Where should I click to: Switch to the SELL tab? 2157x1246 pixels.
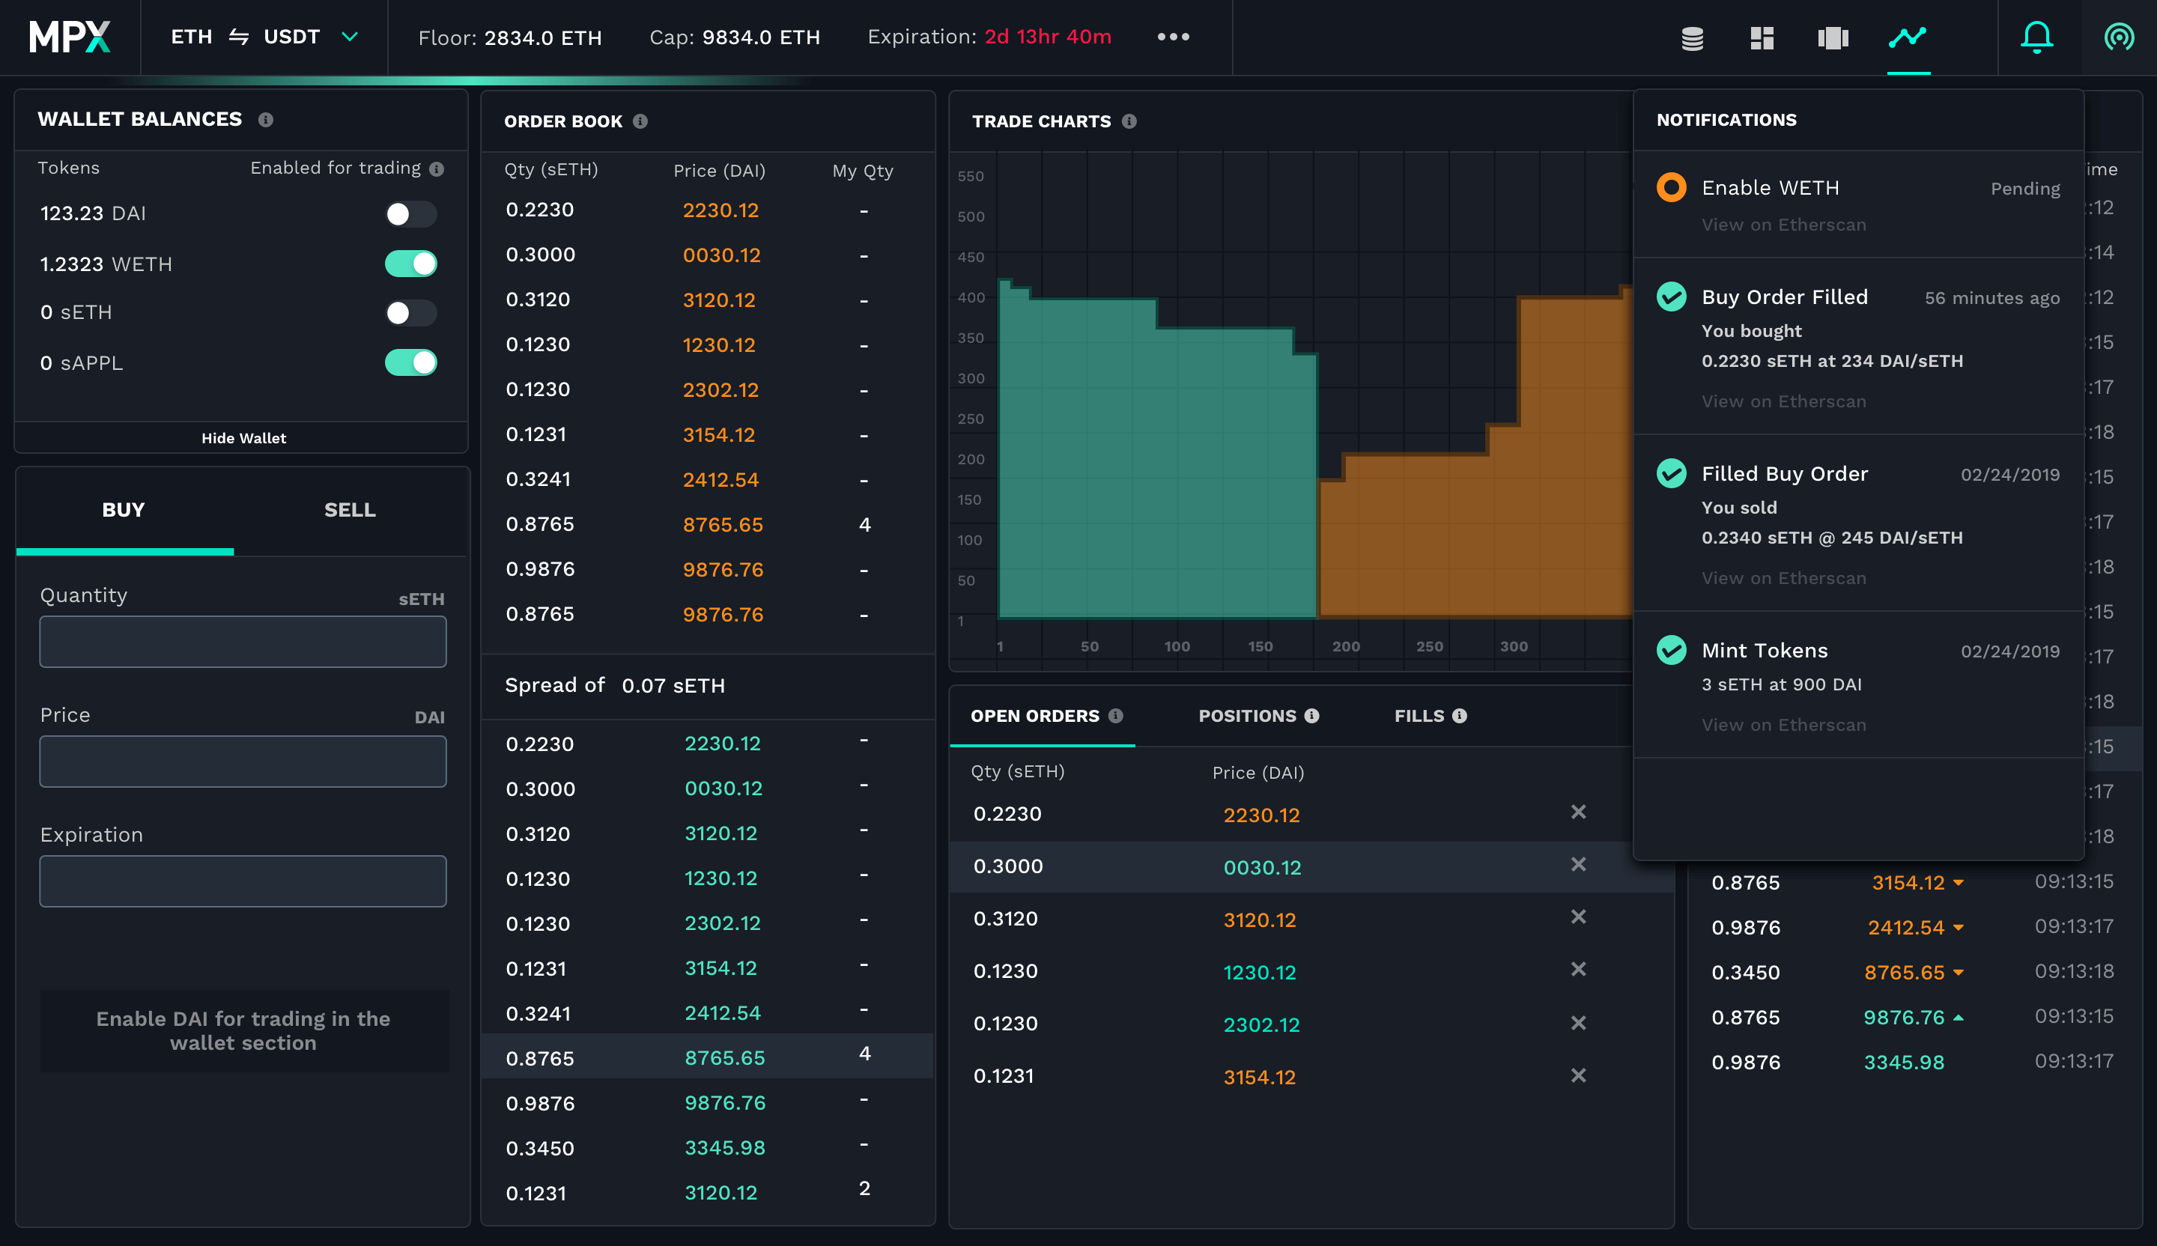click(x=350, y=510)
